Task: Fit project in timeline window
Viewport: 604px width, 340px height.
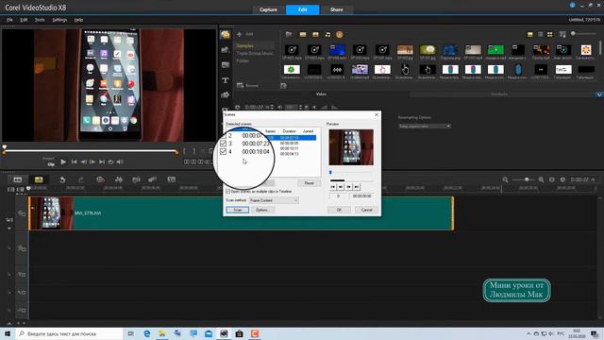Action: click(551, 179)
